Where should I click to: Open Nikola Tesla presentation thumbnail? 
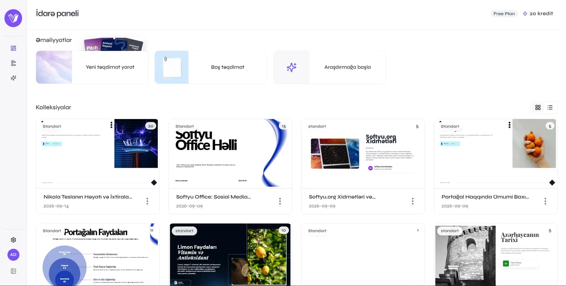point(98,153)
